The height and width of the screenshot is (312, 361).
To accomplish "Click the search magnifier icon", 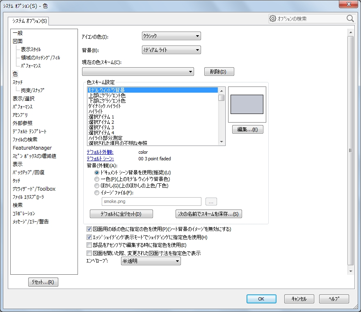I will (x=350, y=18).
